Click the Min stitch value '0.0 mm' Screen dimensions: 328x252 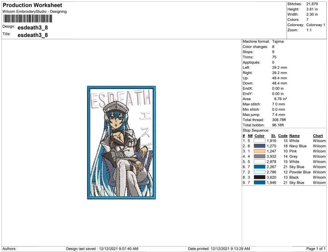(x=278, y=109)
